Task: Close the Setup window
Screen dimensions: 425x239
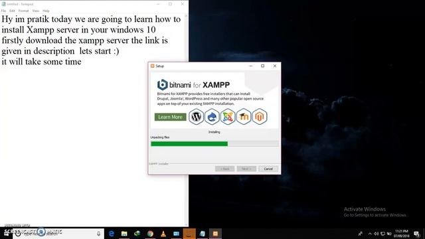Action: pos(274,66)
